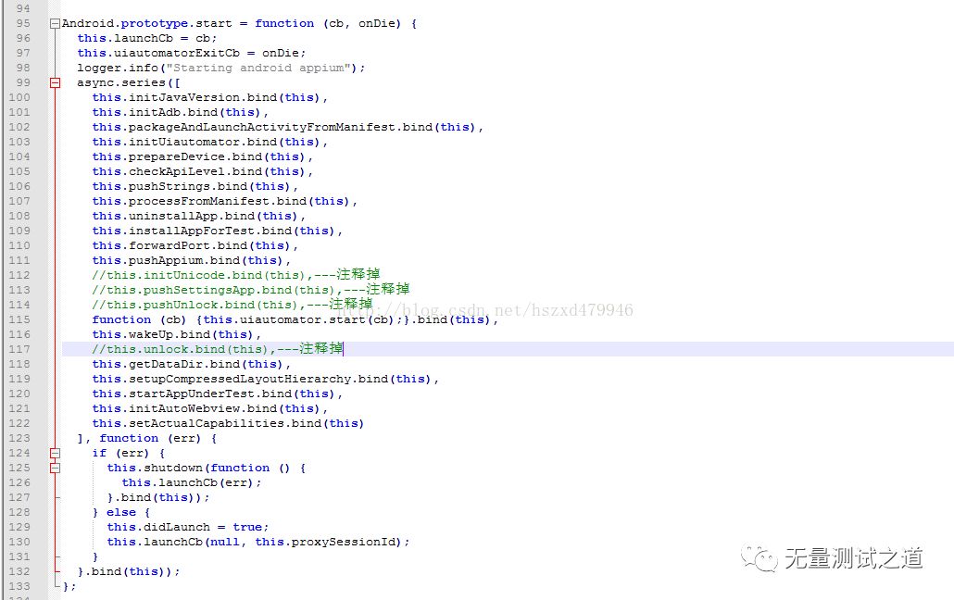Click this.setActualCapabilities.bind(this) line
Screen dimensions: 954x600
pyautogui.click(x=228, y=423)
